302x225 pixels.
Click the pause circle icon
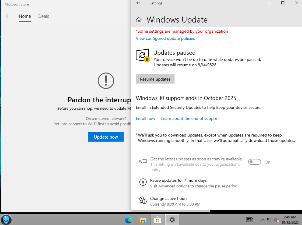pos(143,182)
